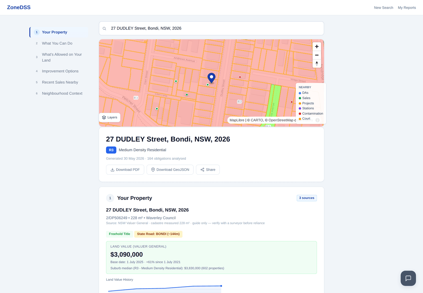Select Your Property sidebar section
The width and height of the screenshot is (423, 293).
click(x=59, y=32)
